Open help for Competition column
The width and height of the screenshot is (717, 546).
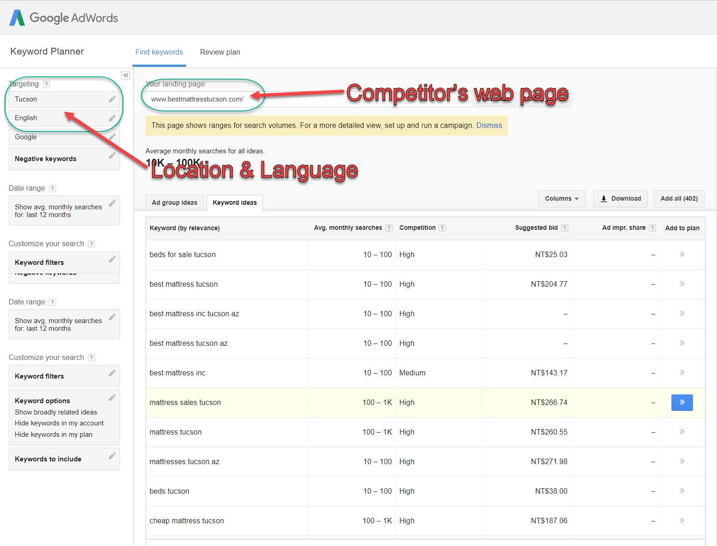442,228
